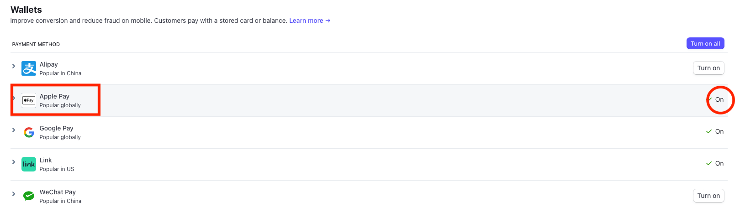Click green checkmark beside Google Pay On

coord(709,131)
